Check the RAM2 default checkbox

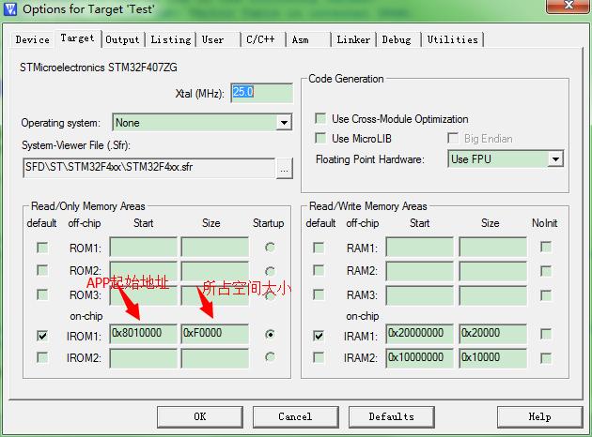tap(319, 270)
